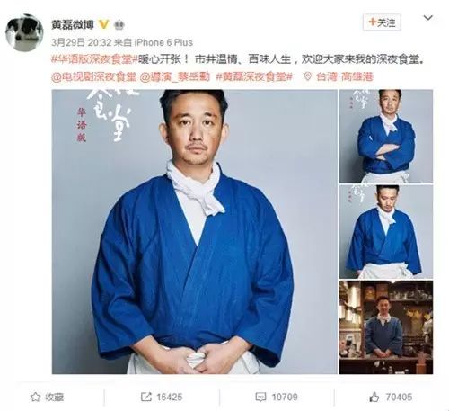This screenshot has height=411, width=449.
Task: Open the #华语版深夜食堂# hashtag
Action: [92, 59]
